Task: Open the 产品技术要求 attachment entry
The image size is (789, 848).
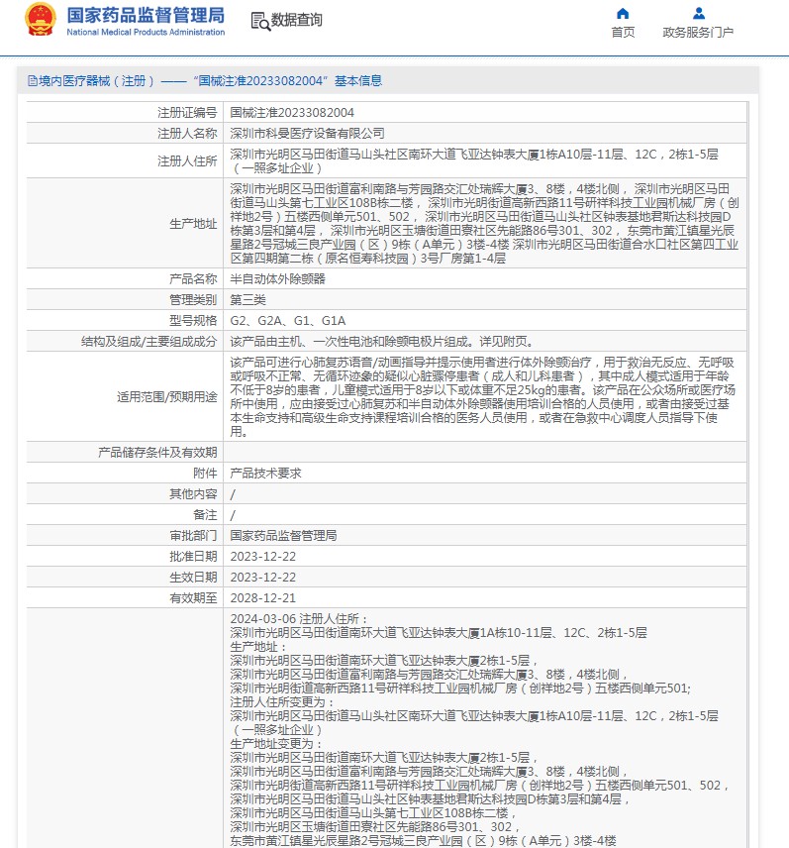Action: tap(265, 474)
